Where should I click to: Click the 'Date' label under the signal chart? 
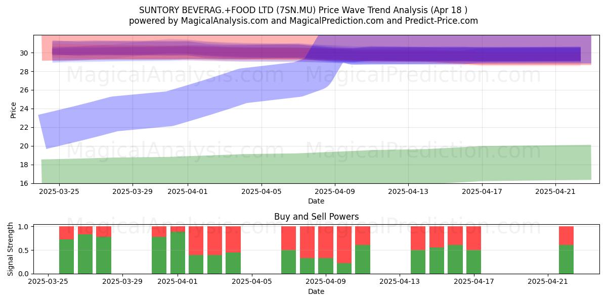point(316,291)
